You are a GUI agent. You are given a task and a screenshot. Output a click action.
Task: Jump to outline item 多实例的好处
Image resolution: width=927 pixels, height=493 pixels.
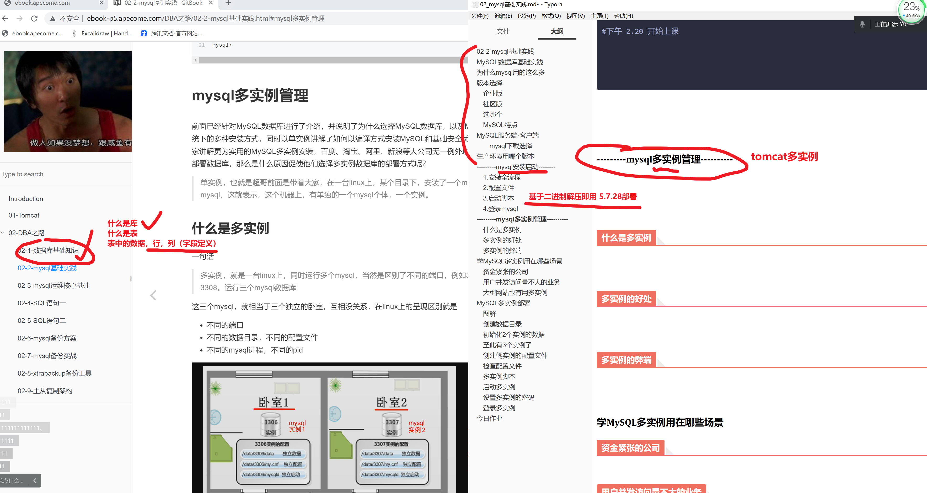click(502, 240)
